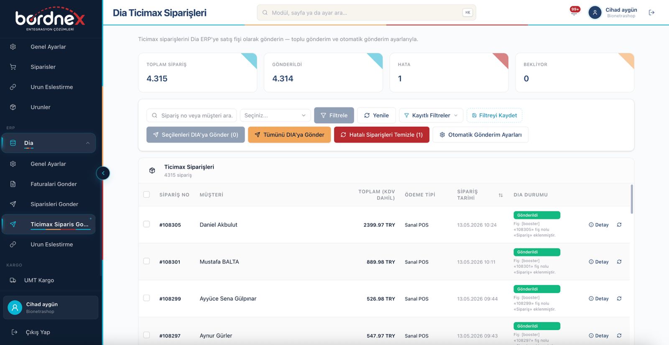Open Detay for order #108305
The width and height of the screenshot is (669, 345).
click(599, 225)
